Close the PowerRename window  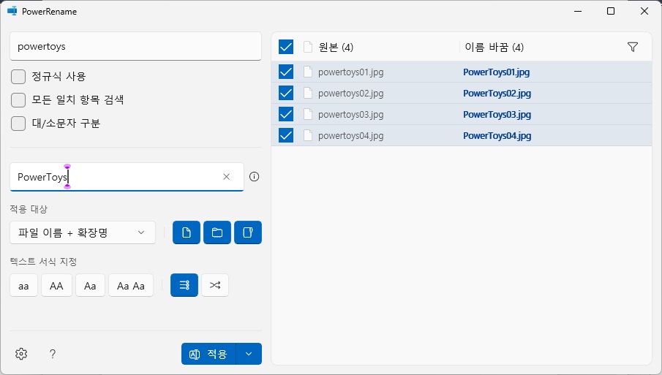644,11
